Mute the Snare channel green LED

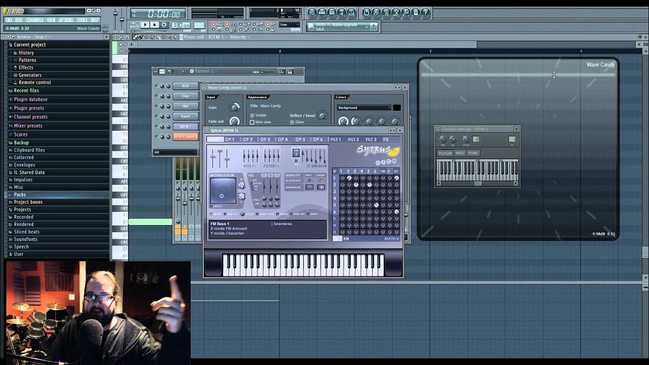156,116
